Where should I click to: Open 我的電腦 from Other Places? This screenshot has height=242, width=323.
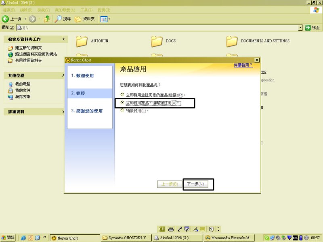tap(23, 84)
